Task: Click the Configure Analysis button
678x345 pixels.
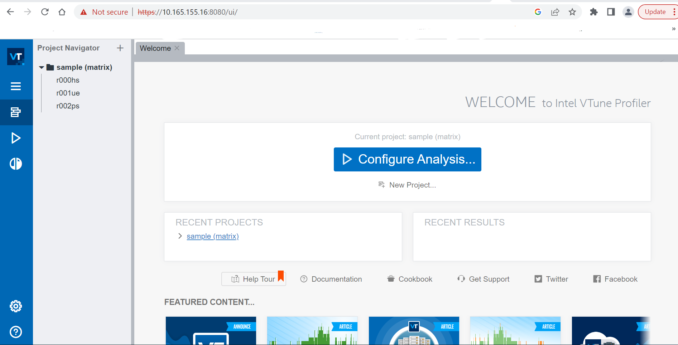Action: coord(407,159)
